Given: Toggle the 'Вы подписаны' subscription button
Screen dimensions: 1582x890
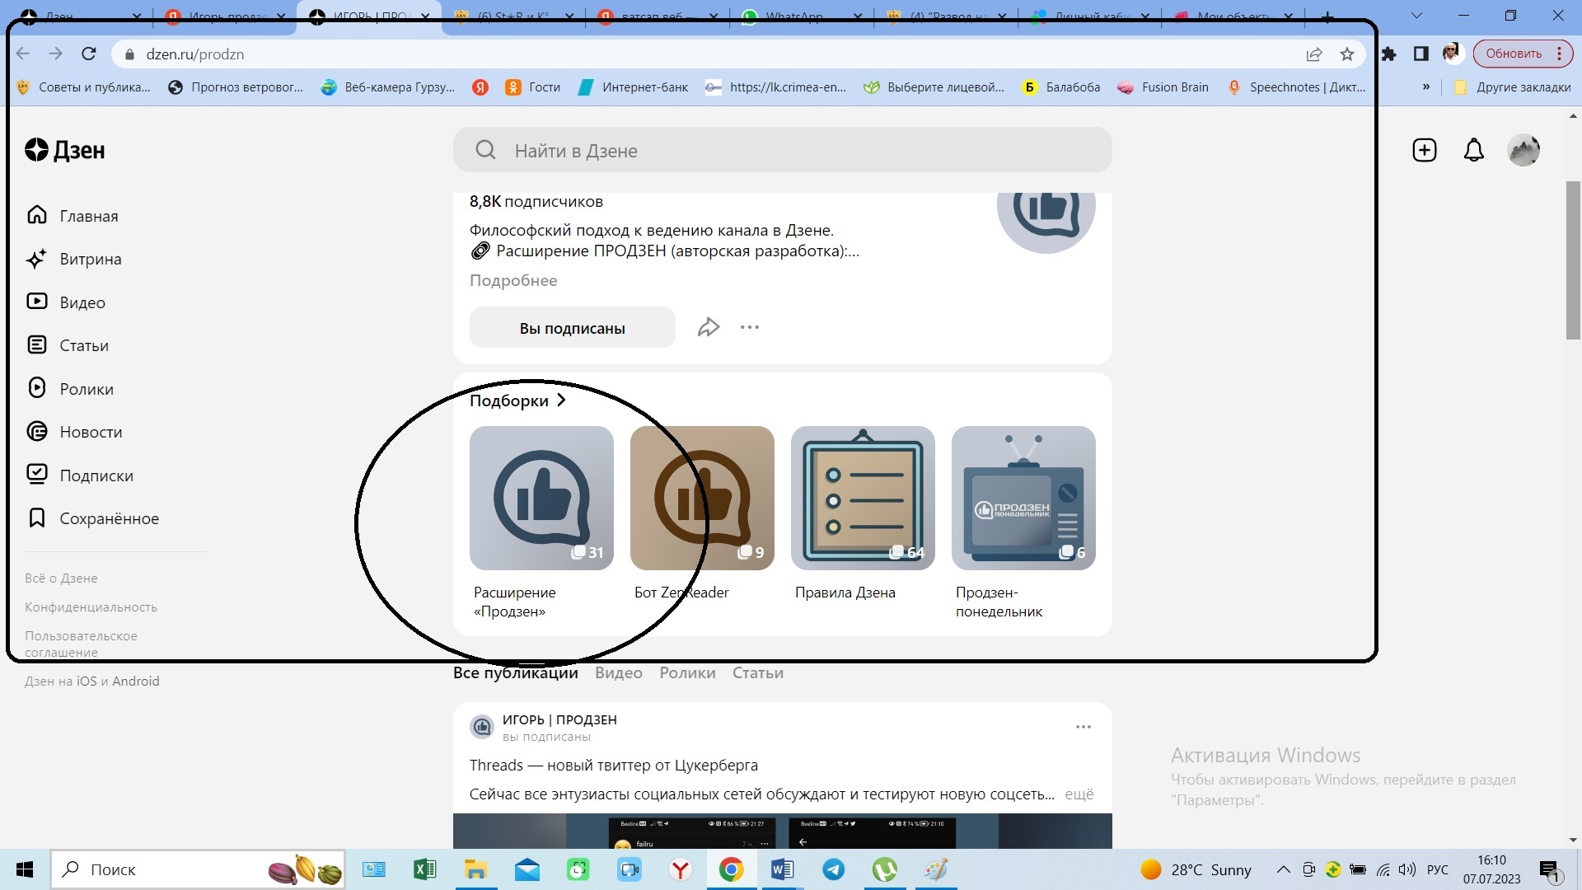Looking at the screenshot, I should click(x=572, y=328).
